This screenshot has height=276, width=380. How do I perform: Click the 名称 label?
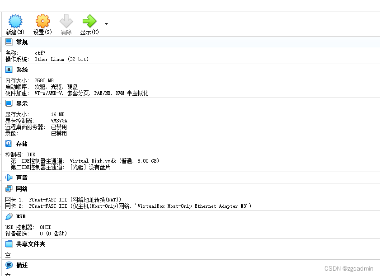12,53
